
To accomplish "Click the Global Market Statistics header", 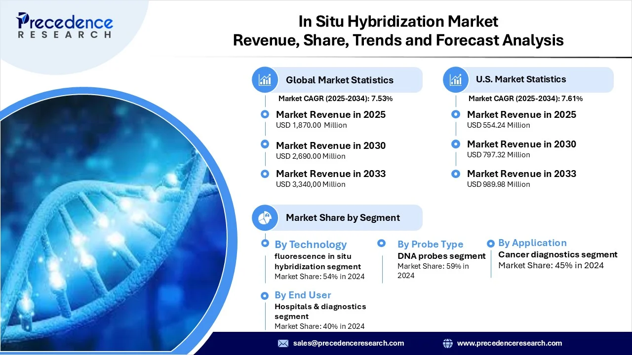I will [340, 80].
